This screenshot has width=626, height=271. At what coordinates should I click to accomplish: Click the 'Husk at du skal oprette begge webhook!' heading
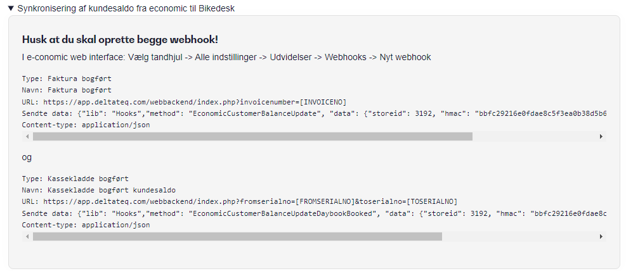click(120, 40)
